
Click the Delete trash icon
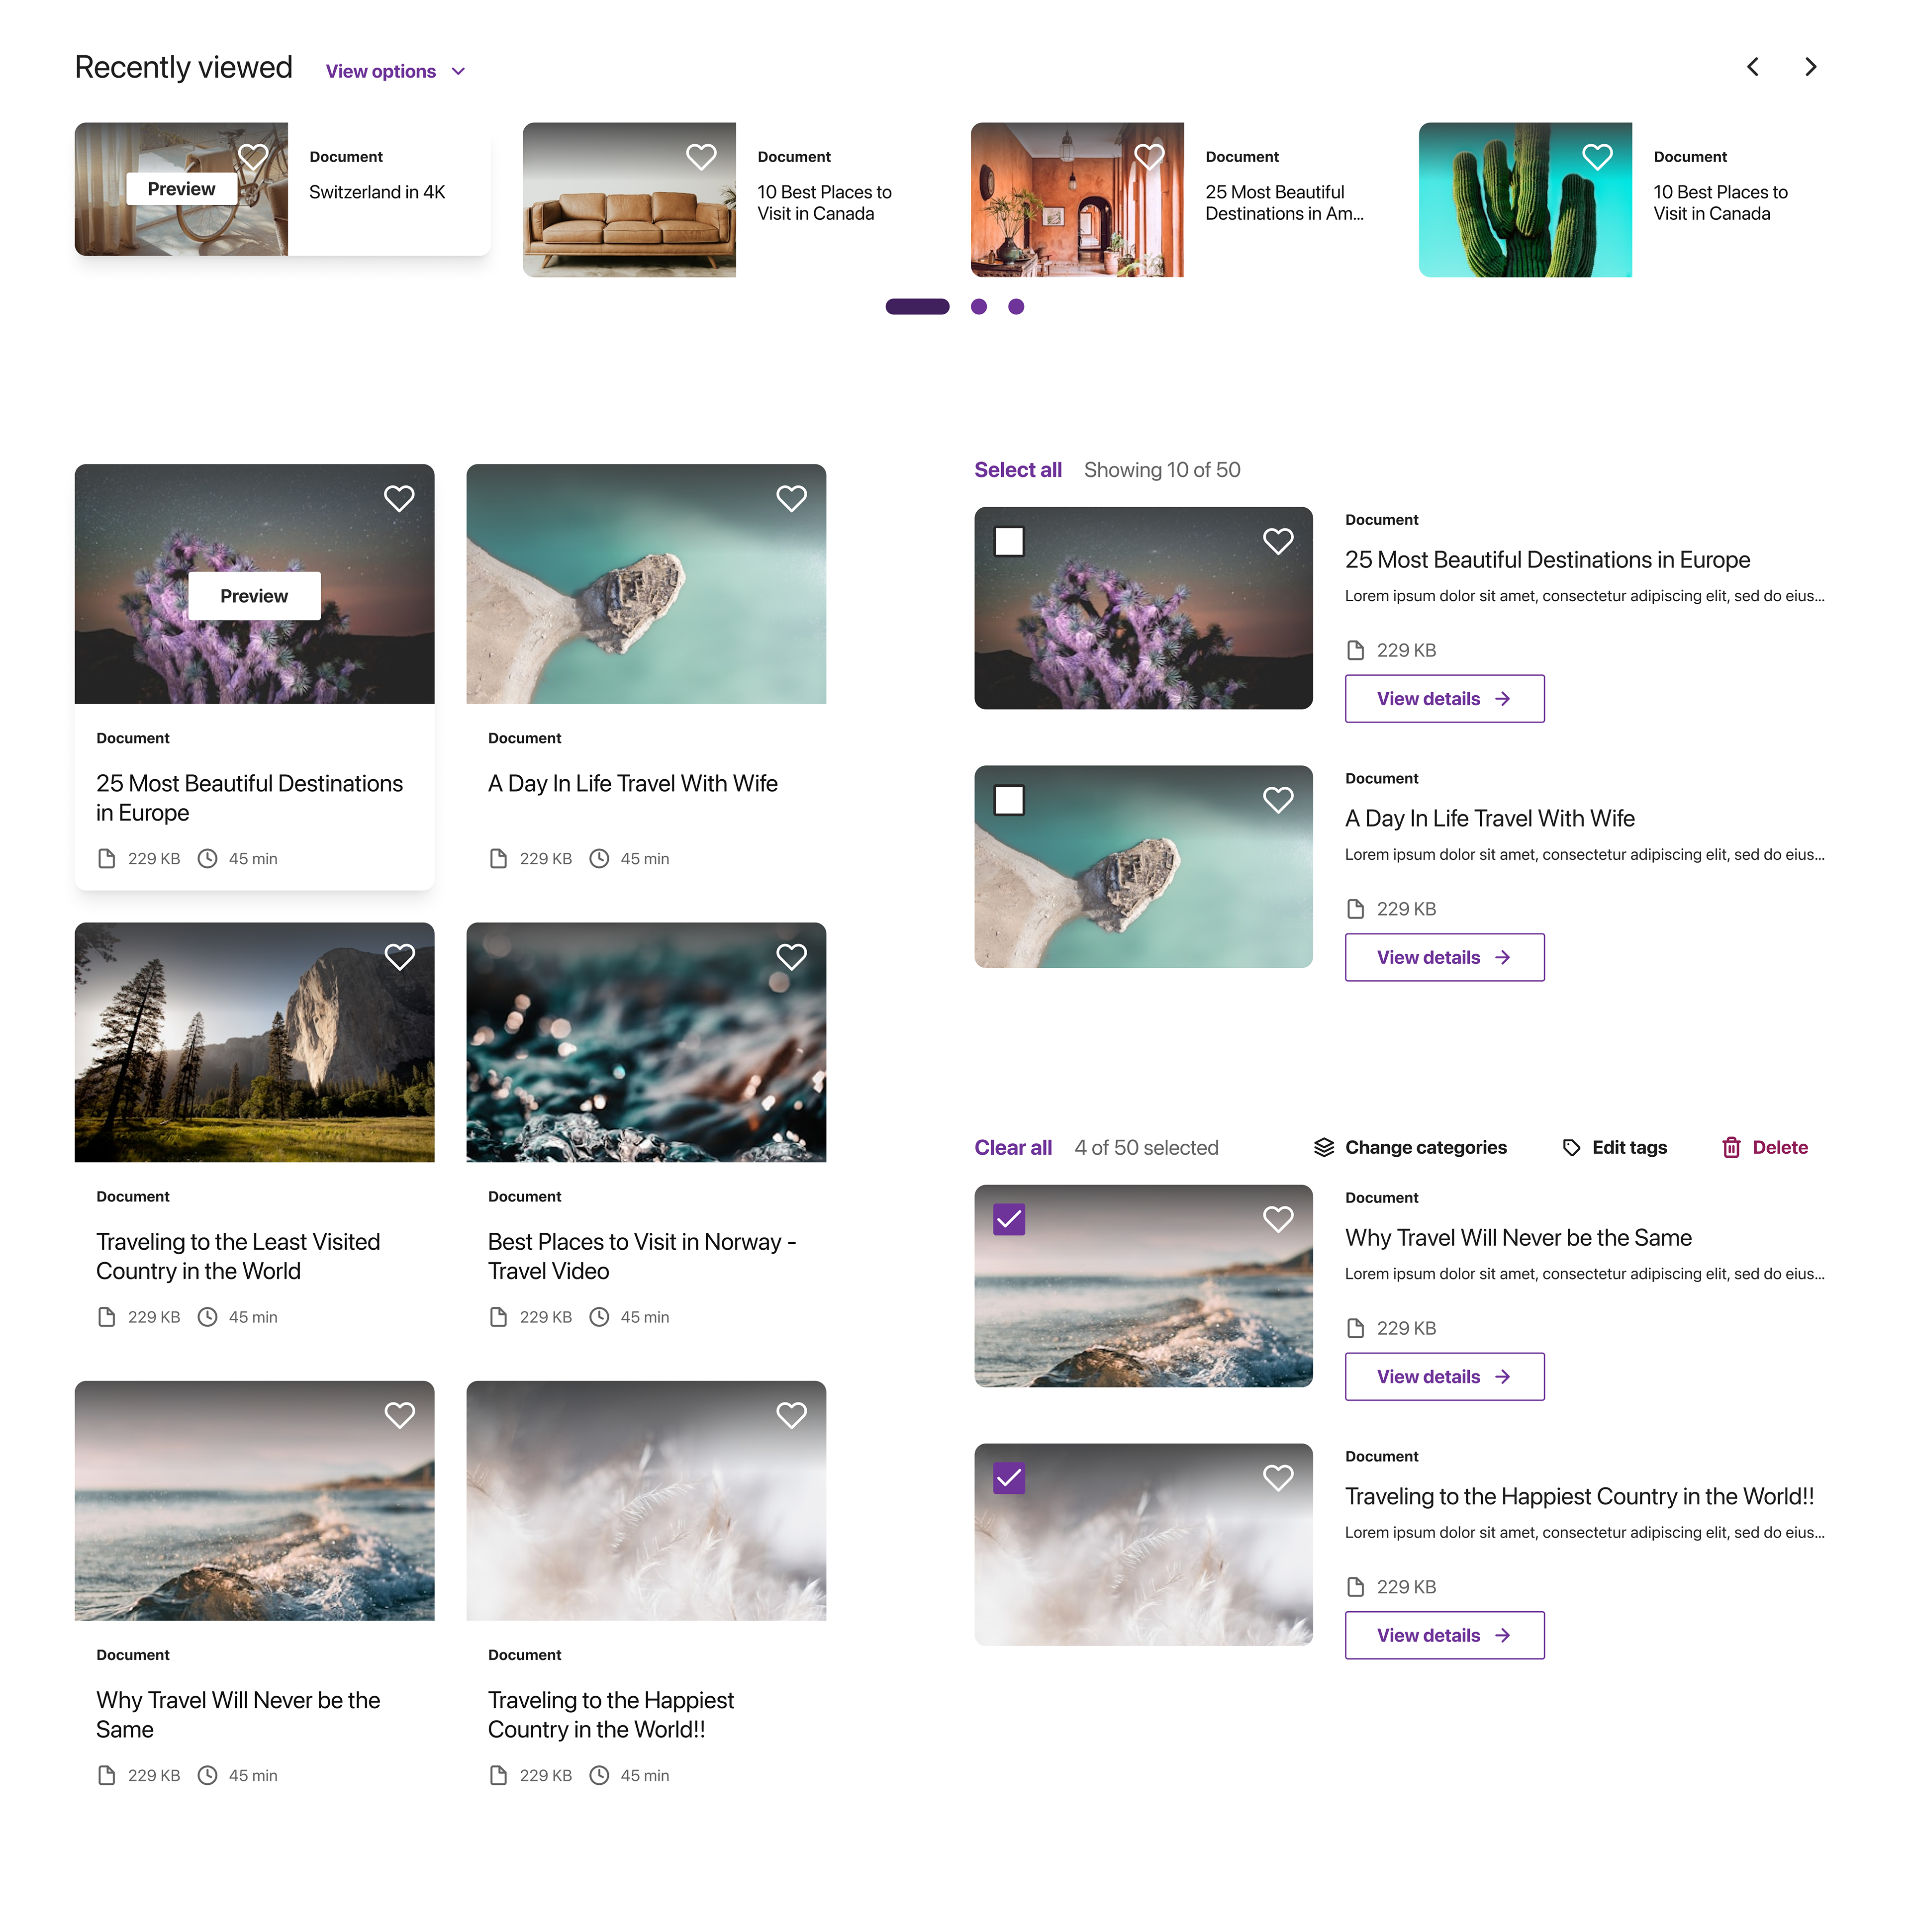[1731, 1147]
